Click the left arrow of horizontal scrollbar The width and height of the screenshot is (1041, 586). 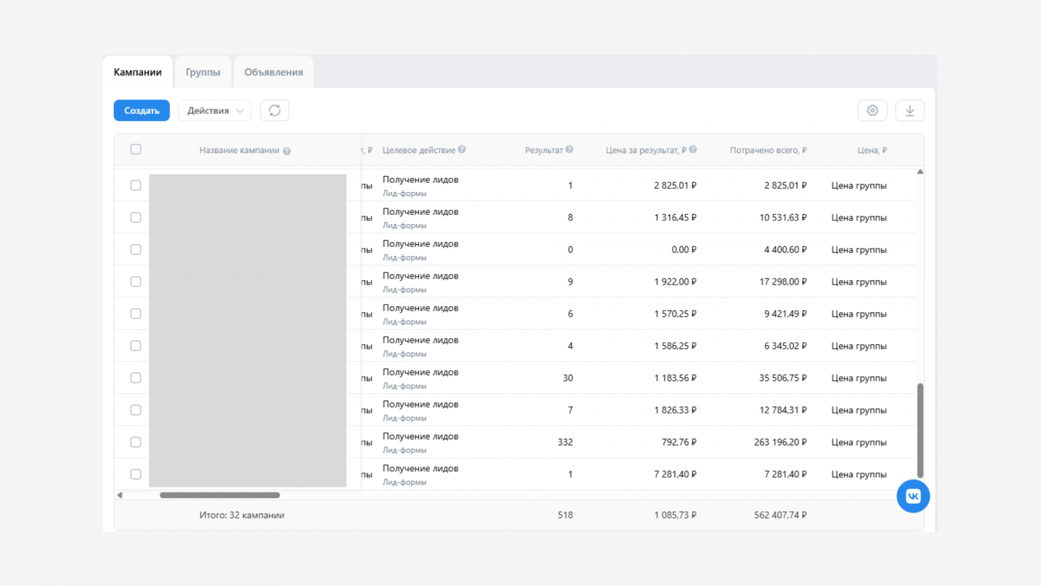click(120, 495)
